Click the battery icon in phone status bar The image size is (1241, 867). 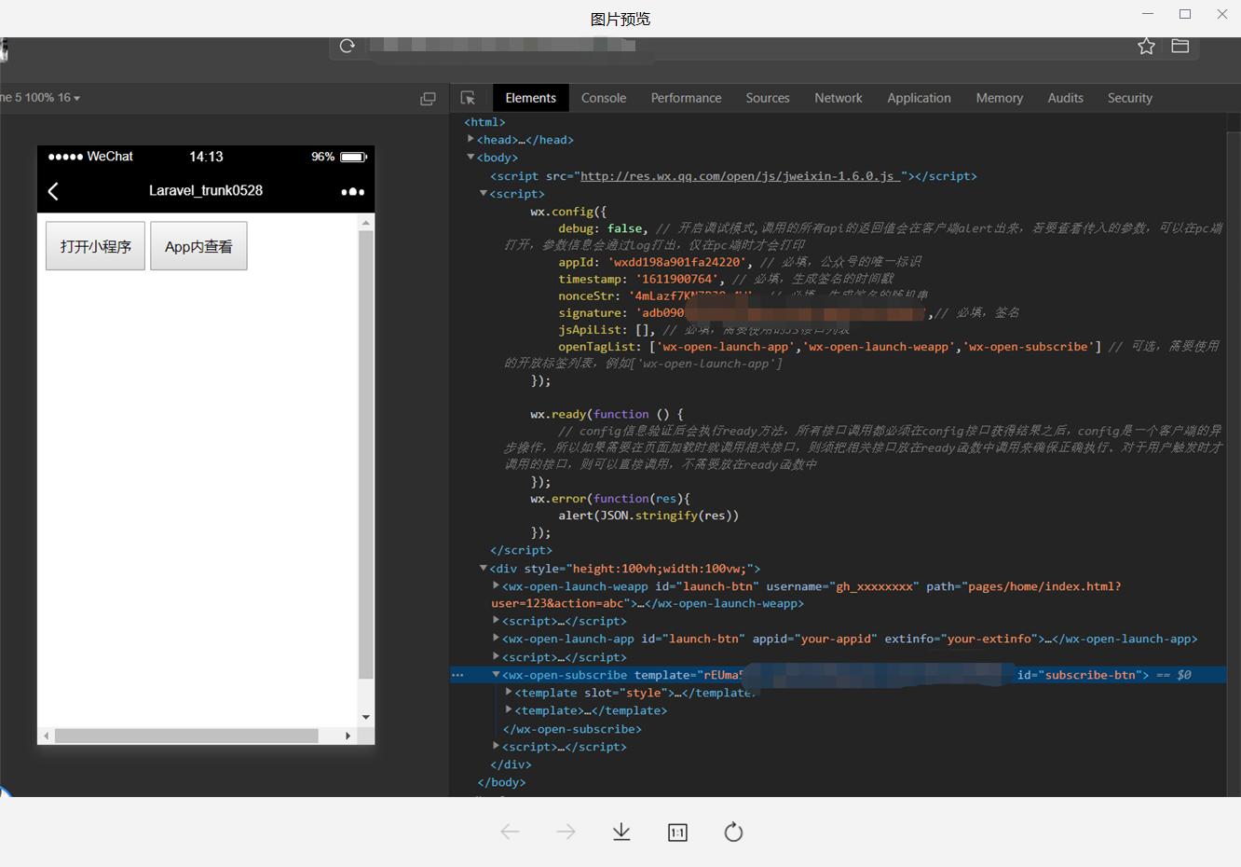353,157
